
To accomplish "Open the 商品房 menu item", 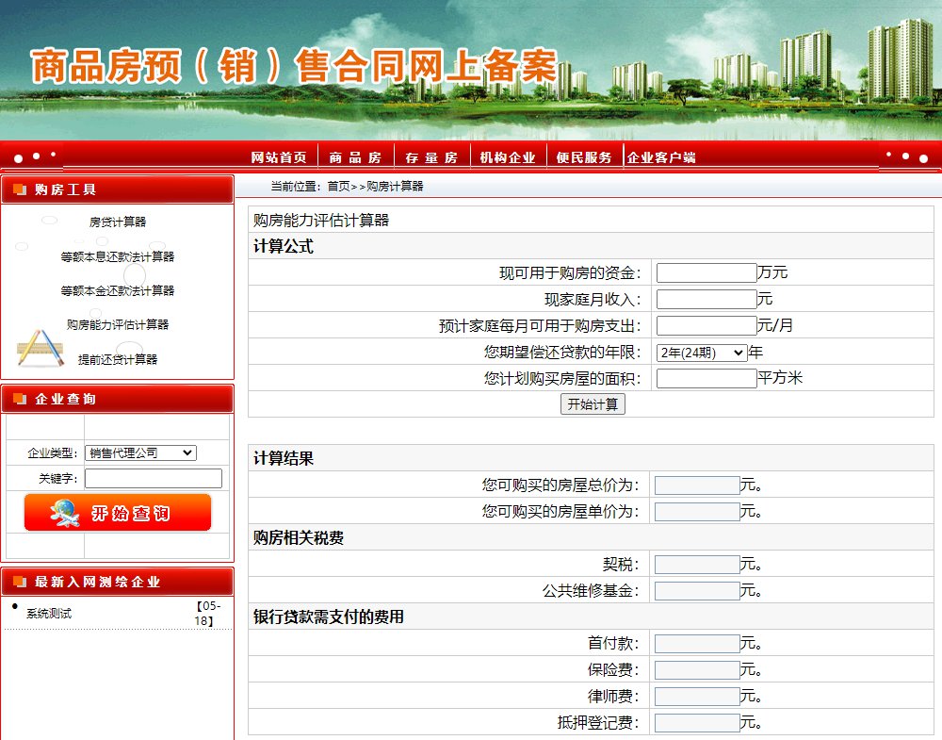I will click(x=355, y=157).
